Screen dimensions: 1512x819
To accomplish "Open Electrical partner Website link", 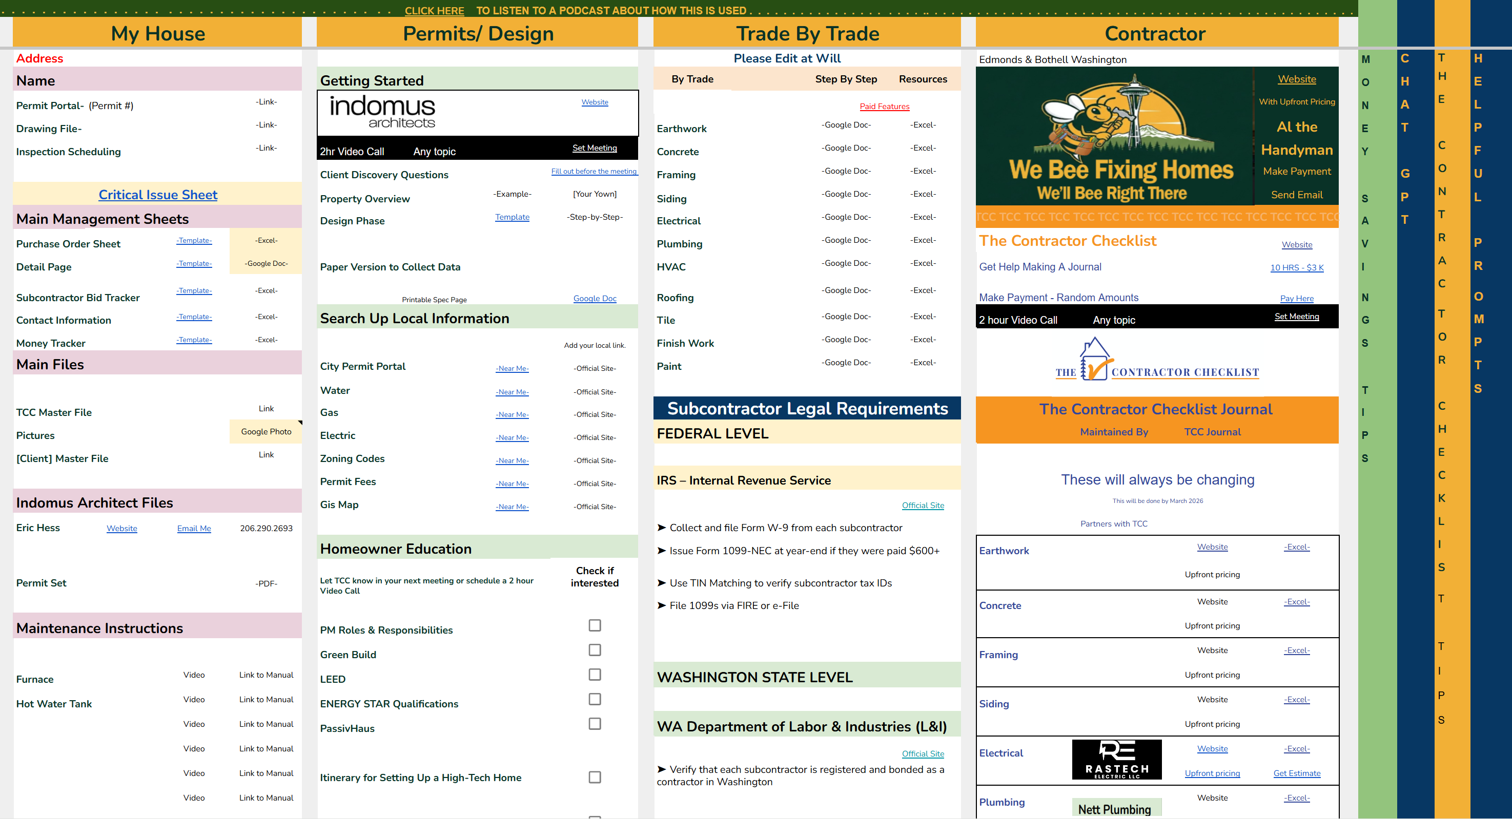I will 1213,749.
